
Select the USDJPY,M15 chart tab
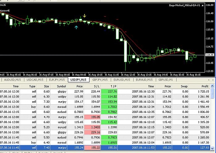click(78, 80)
